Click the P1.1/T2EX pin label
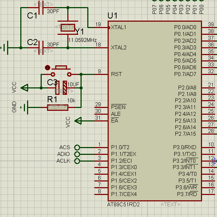 tap(124, 154)
